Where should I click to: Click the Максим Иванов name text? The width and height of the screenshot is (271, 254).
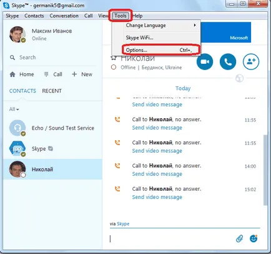(52, 31)
